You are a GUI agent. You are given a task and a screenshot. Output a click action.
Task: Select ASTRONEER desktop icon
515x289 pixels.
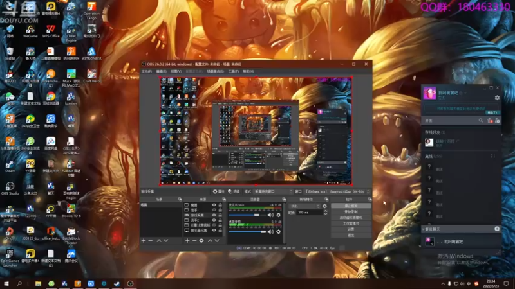pyautogui.click(x=91, y=53)
